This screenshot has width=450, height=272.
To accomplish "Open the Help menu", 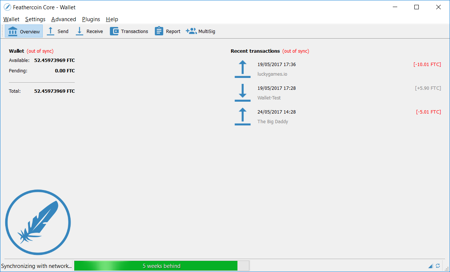I will (x=112, y=19).
